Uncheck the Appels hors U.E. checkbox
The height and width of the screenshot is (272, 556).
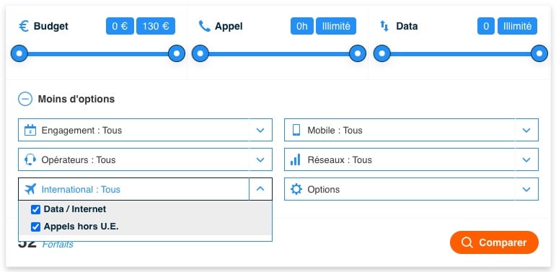pyautogui.click(x=35, y=227)
